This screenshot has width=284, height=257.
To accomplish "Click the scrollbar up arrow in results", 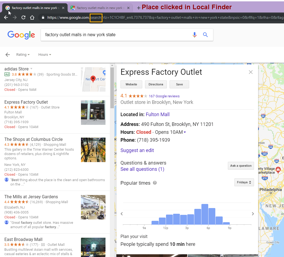I will pos(112,65).
